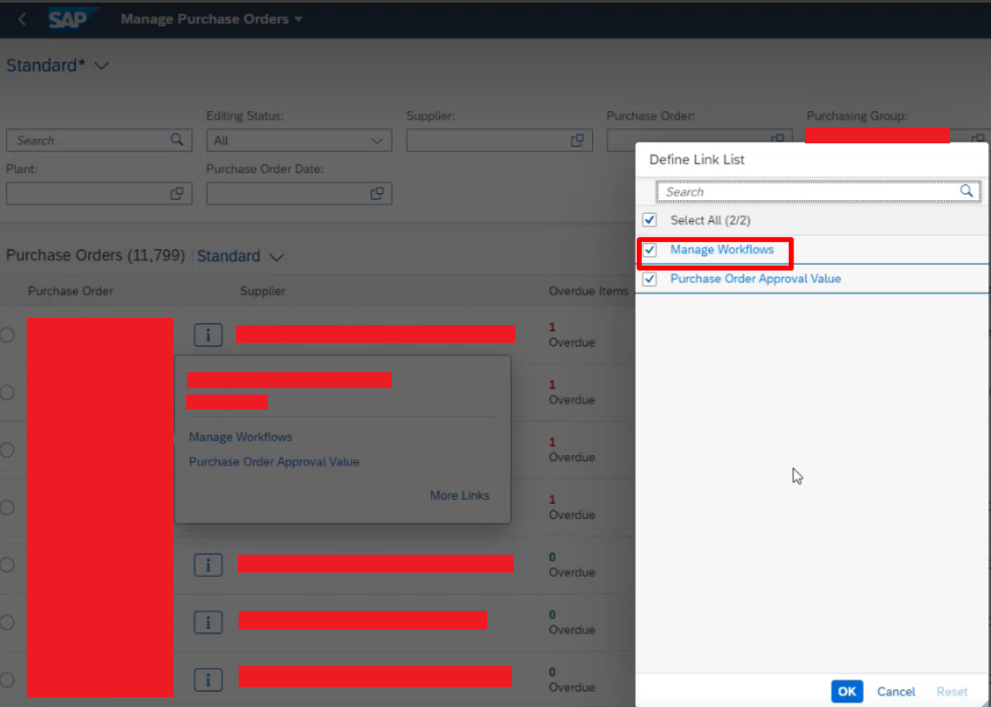Click the search icon in Define Link List
991x707 pixels.
(966, 191)
